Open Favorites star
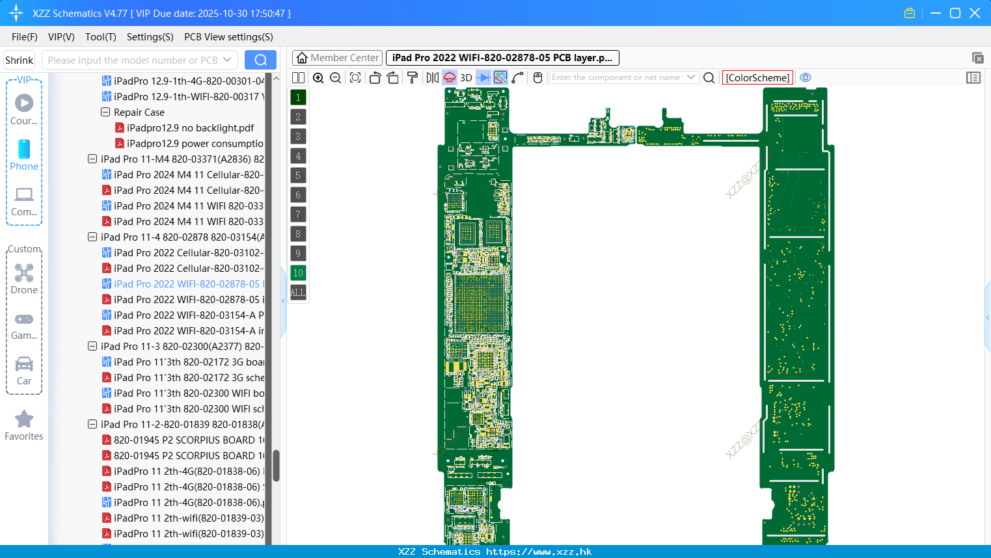The image size is (991, 558). click(x=24, y=425)
